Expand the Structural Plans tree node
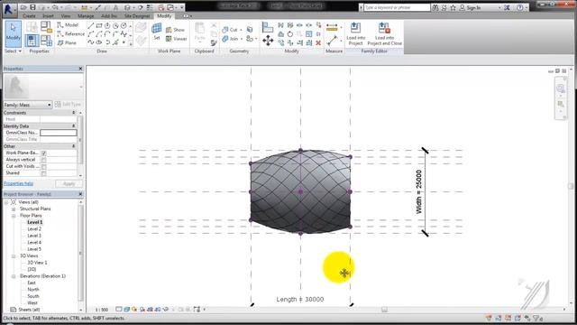 pyautogui.click(x=14, y=209)
